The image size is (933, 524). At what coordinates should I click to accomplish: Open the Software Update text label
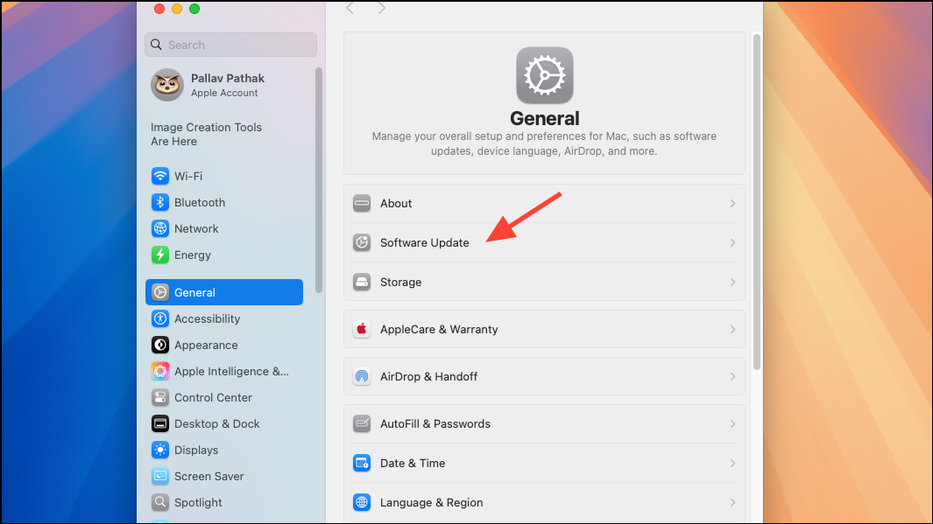click(x=424, y=242)
